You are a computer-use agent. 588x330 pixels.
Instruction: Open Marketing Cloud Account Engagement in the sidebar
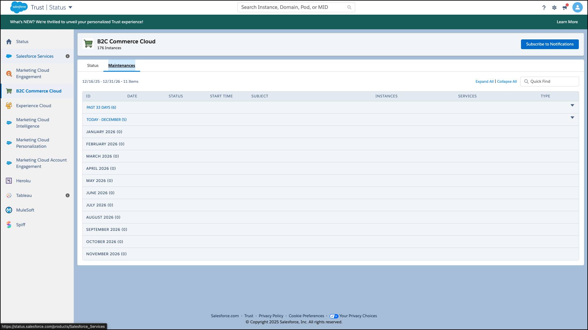click(41, 163)
